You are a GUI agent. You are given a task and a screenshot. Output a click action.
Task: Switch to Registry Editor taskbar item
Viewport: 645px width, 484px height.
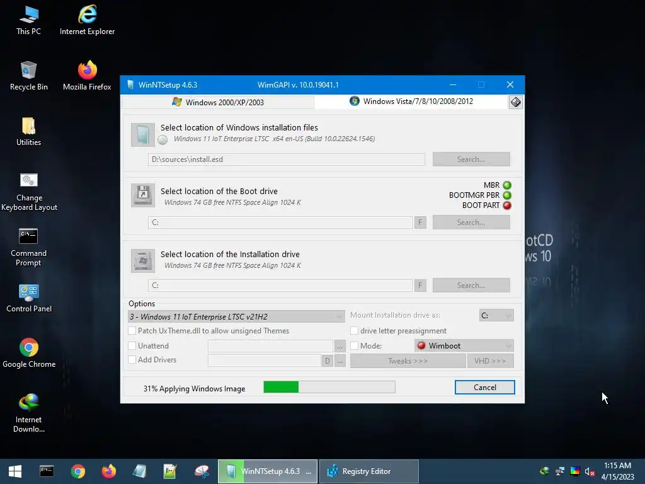(x=369, y=471)
